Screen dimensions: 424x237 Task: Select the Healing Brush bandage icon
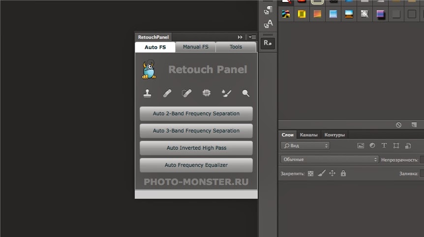[167, 93]
